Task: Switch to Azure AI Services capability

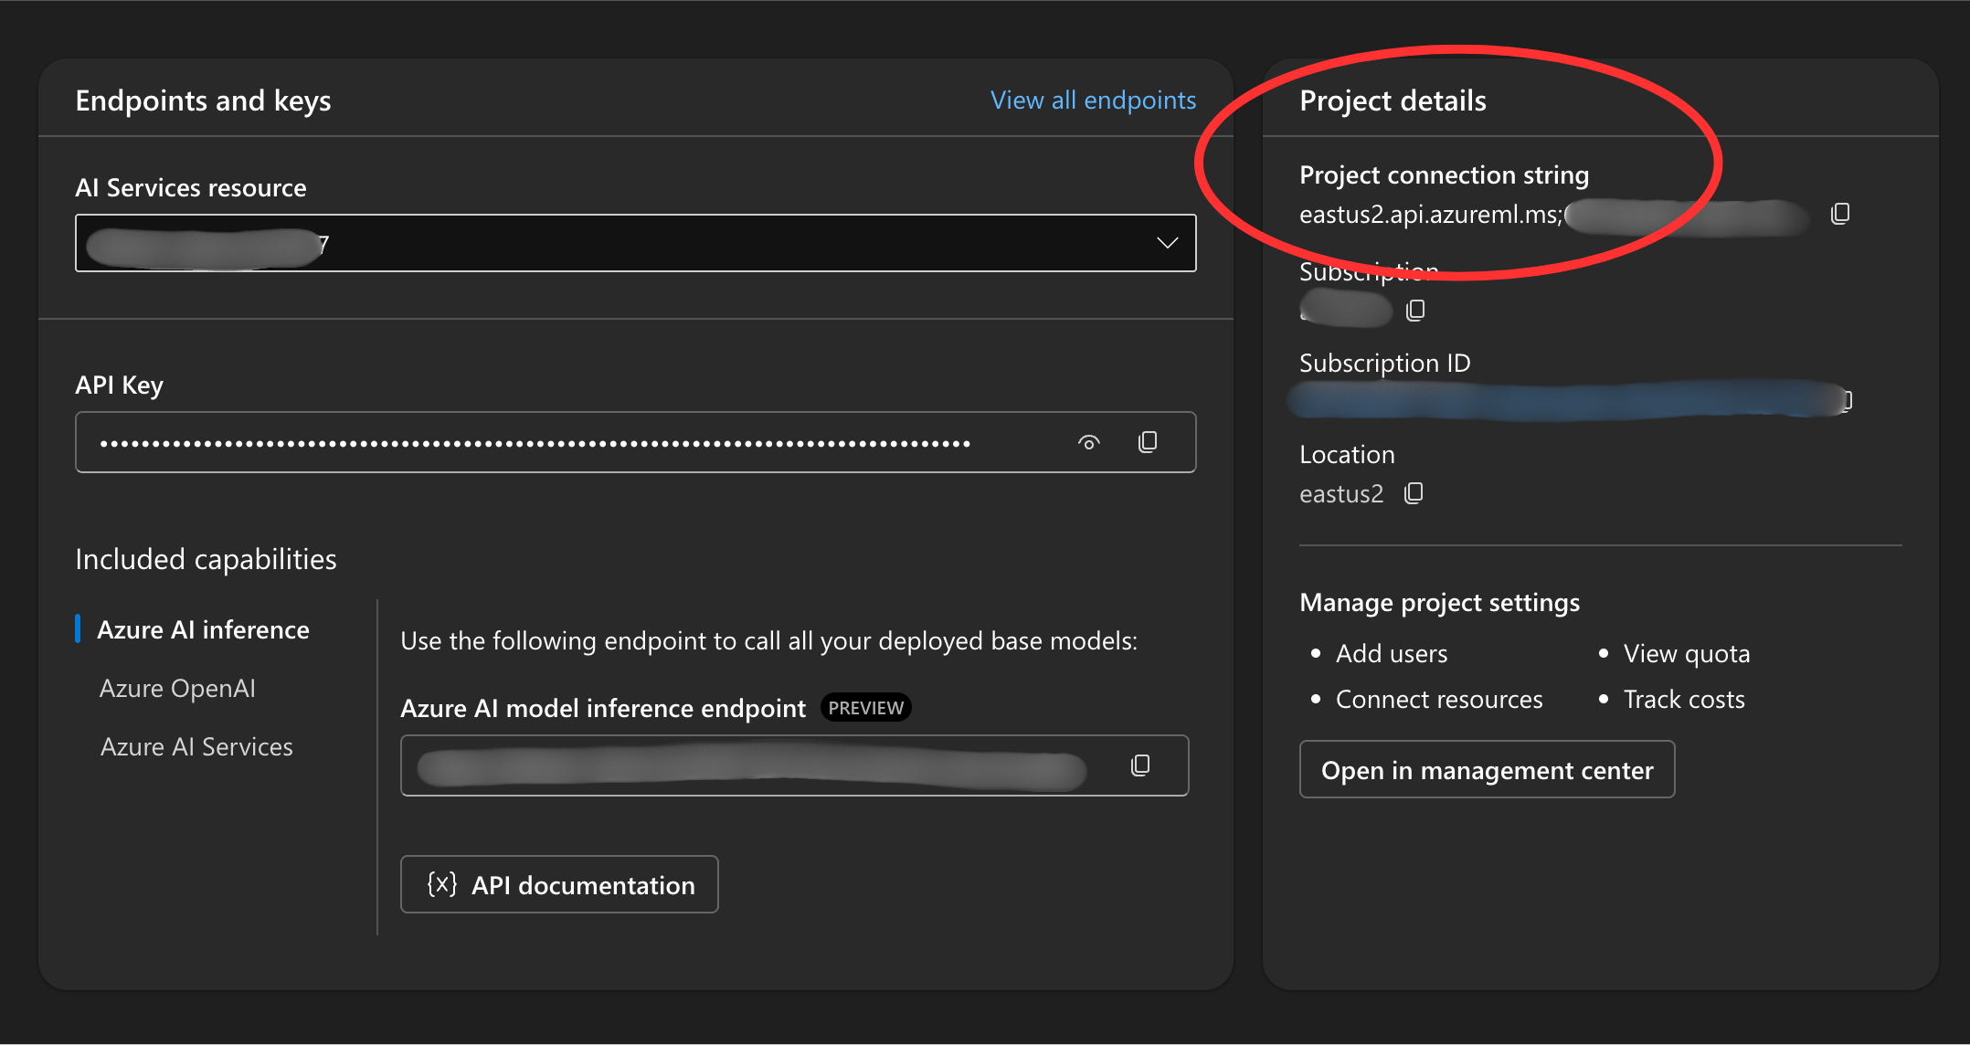Action: 196,747
